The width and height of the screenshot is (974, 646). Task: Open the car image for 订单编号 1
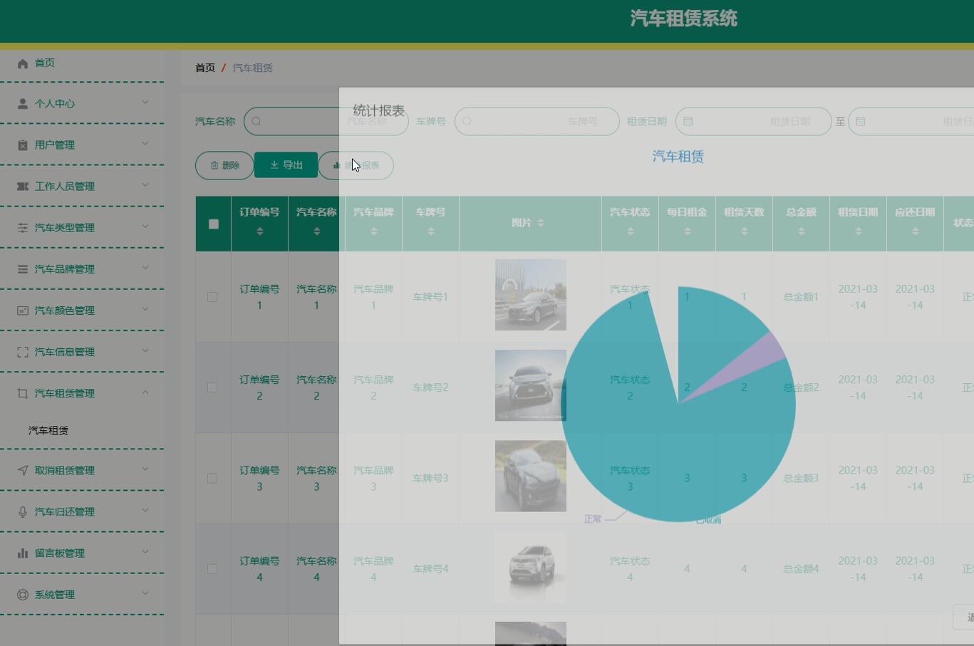tap(531, 295)
